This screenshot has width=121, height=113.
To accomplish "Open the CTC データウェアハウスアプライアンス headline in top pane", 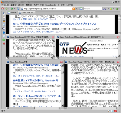I will 54,24.
